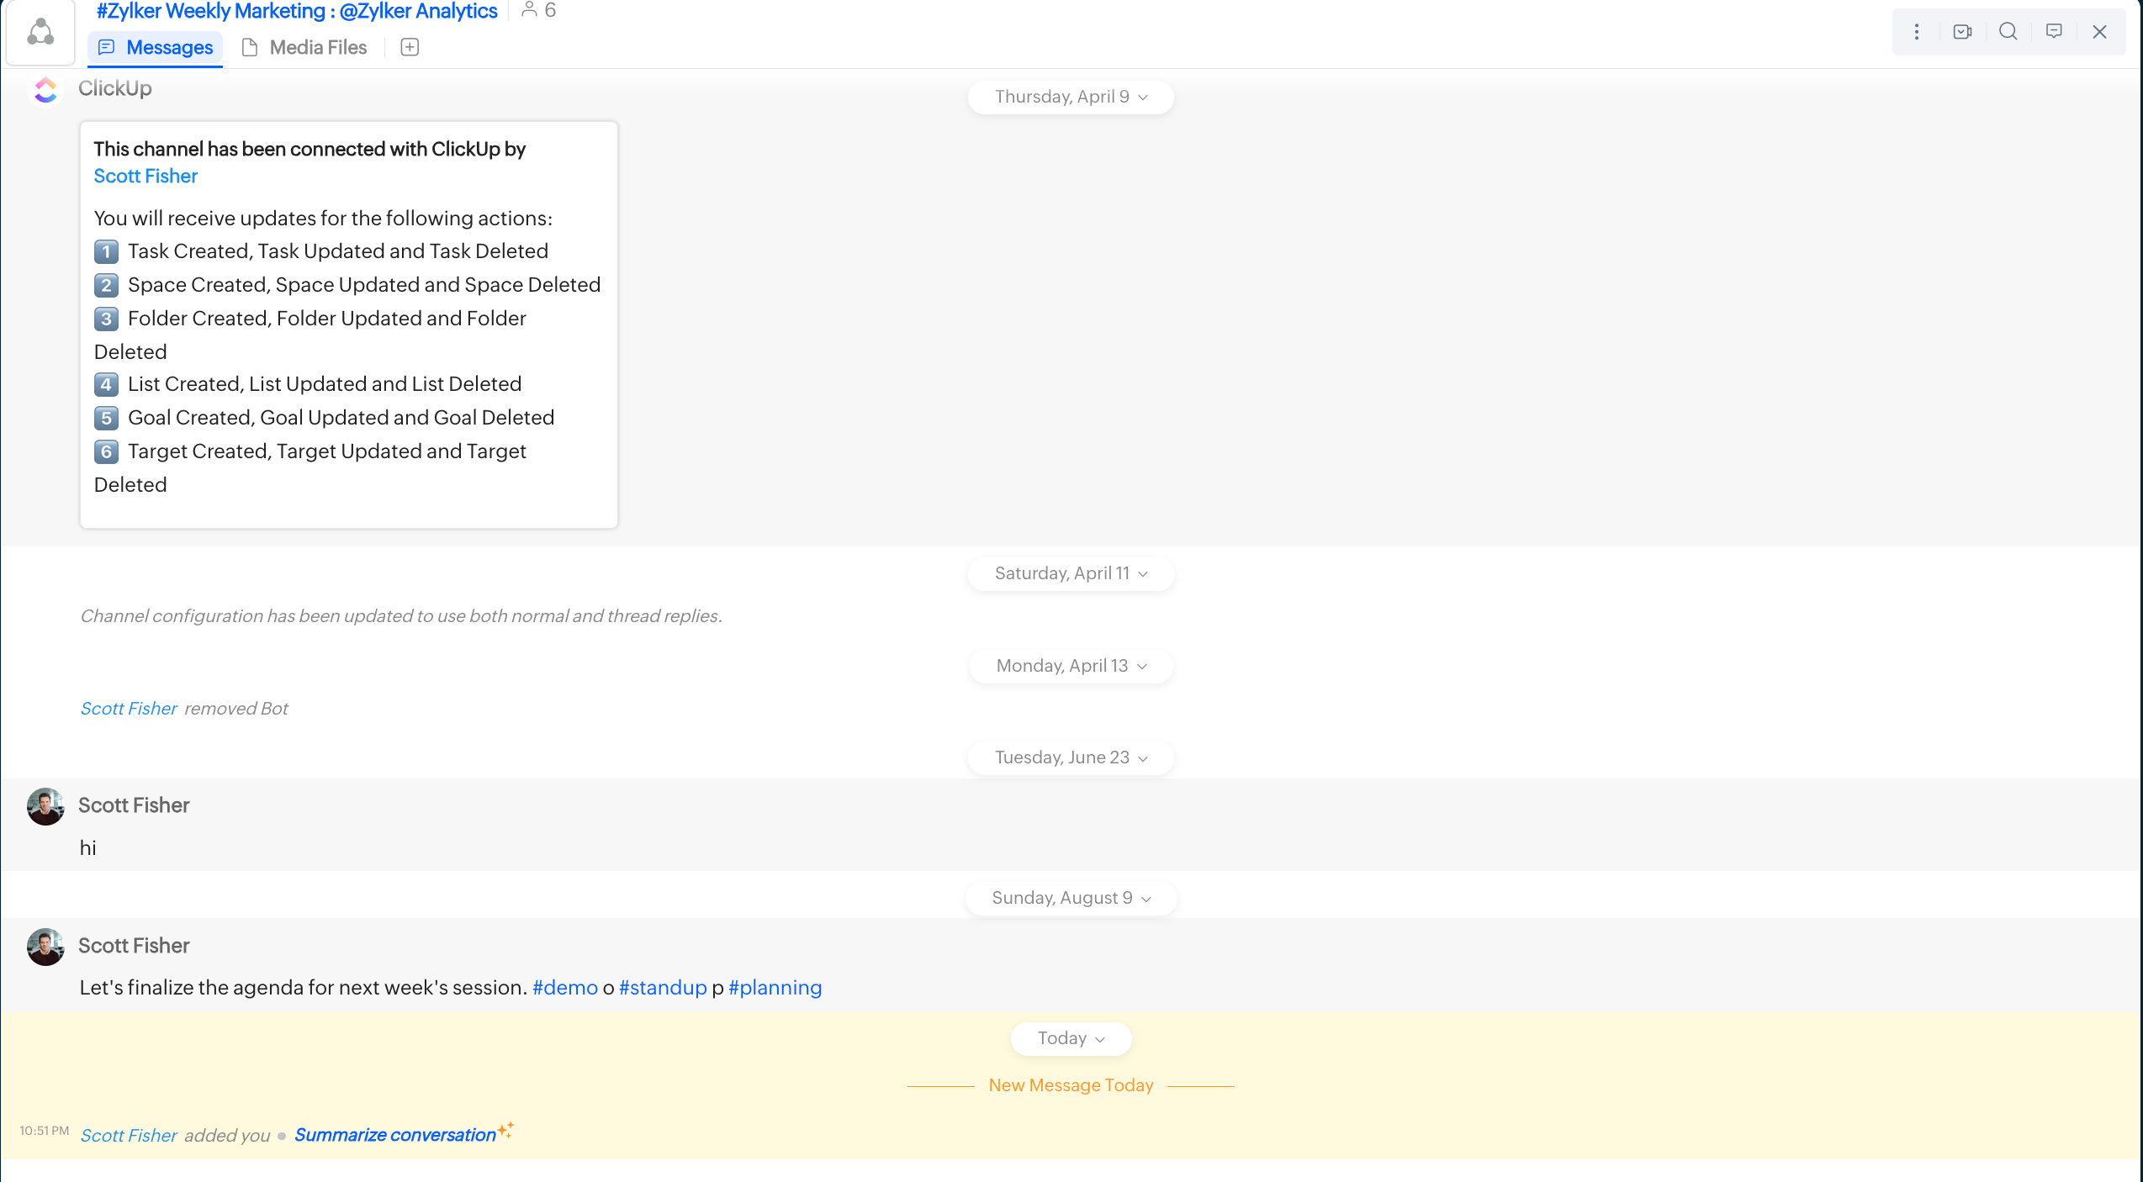This screenshot has height=1182, width=2143.
Task: Click 'This channel has been connected' heading
Action: [x=310, y=149]
